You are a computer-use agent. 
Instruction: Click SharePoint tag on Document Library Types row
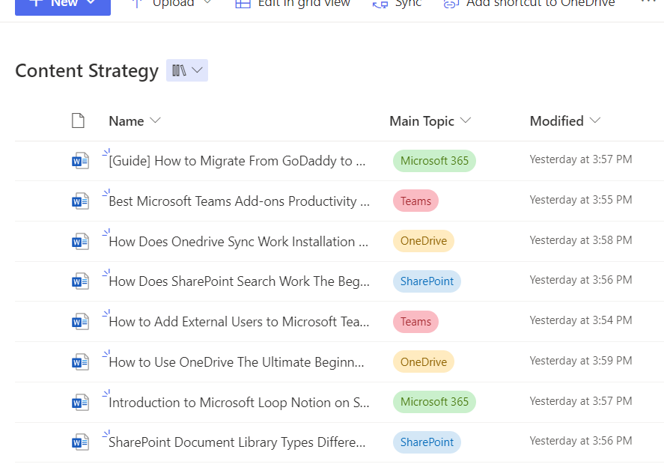[427, 442]
